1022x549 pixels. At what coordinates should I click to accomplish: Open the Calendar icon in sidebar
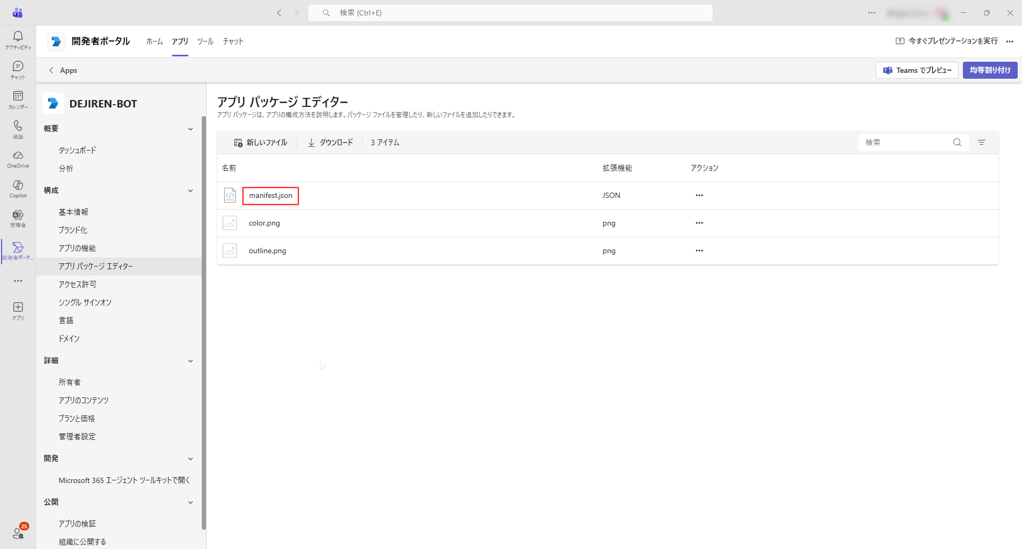(x=18, y=99)
